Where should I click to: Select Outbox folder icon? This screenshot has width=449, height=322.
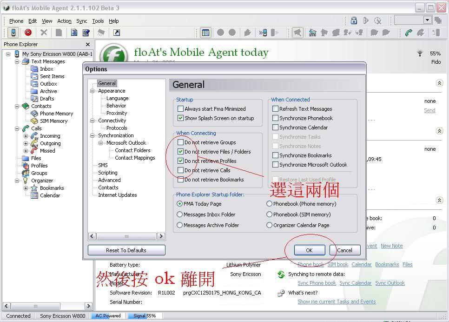coord(34,84)
